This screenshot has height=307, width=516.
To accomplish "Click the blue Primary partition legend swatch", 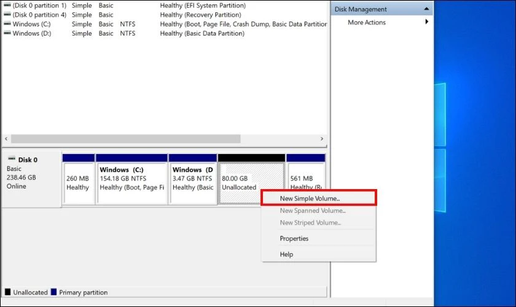I will pyautogui.click(x=54, y=293).
